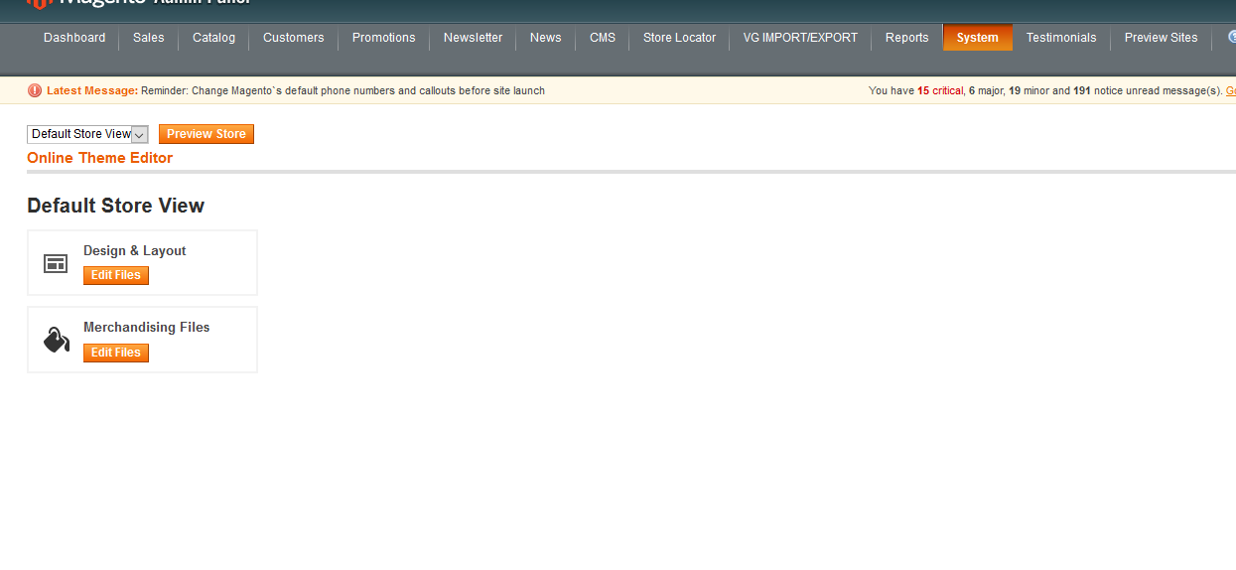Open the Default Store View dropdown
This screenshot has height=570, width=1236.
[x=87, y=134]
